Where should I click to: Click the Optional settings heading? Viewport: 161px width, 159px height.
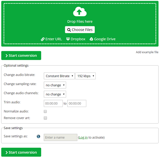[16, 65]
